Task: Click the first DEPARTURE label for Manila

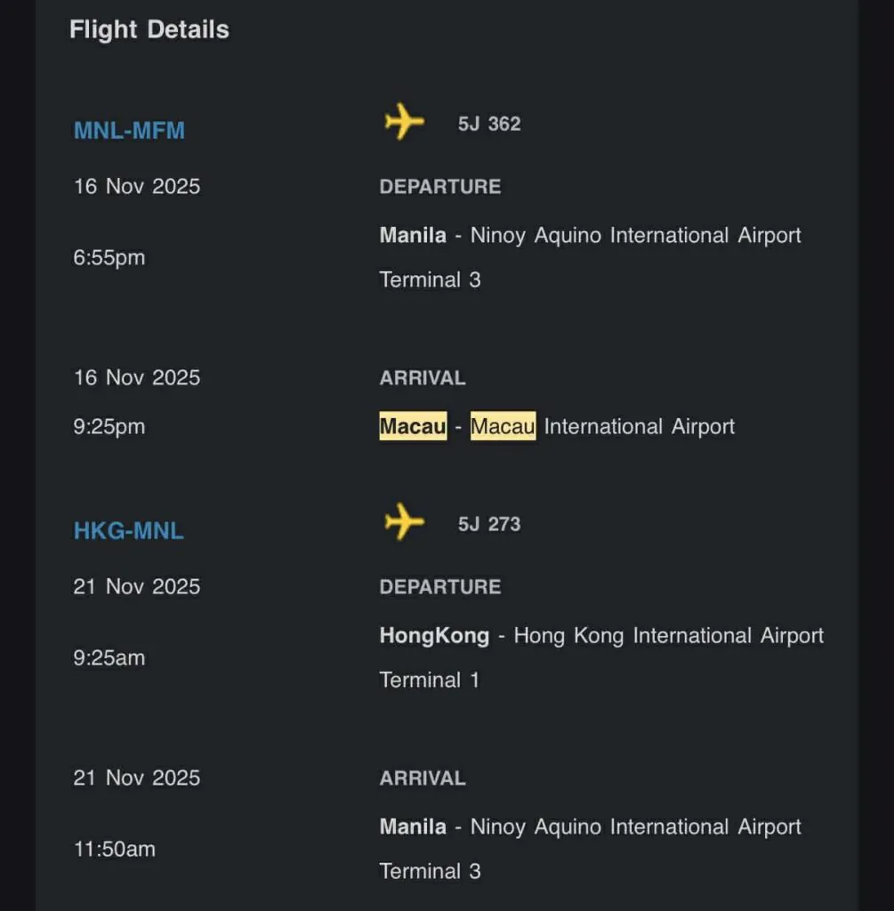Action: click(x=439, y=187)
